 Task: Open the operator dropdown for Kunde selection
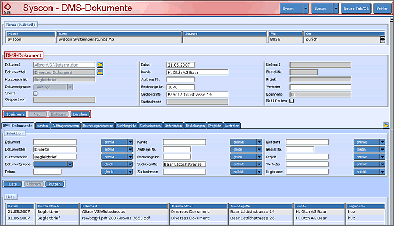pos(243,142)
